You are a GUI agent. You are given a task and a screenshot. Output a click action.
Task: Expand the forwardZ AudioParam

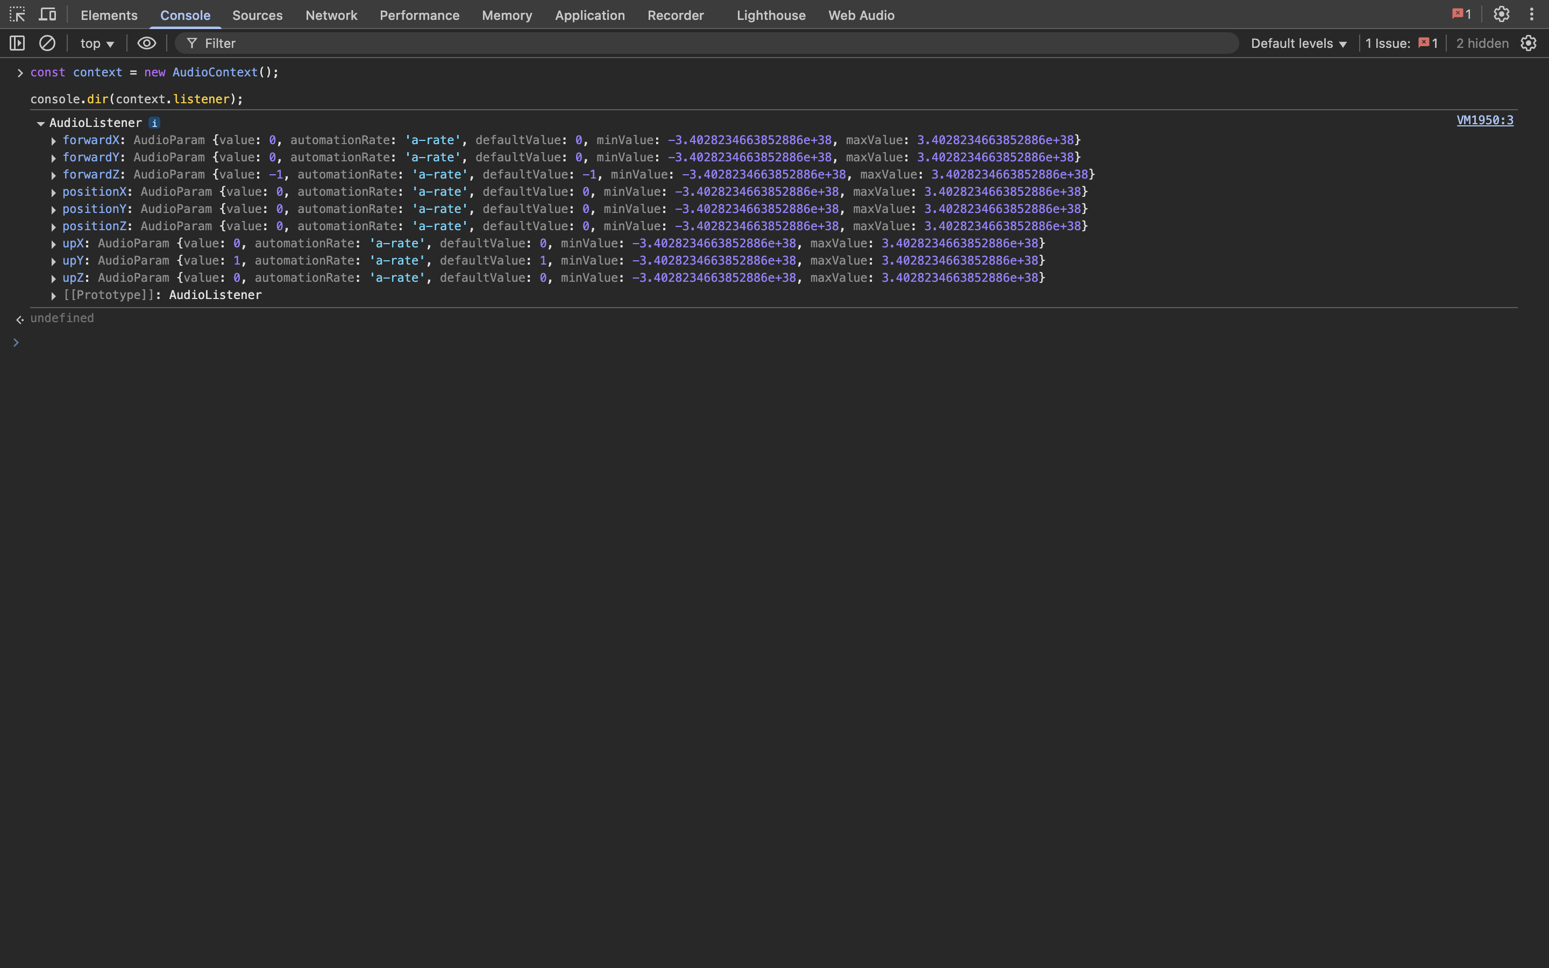[54, 175]
